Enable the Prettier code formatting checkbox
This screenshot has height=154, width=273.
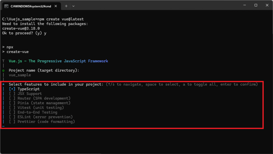click(x=12, y=122)
